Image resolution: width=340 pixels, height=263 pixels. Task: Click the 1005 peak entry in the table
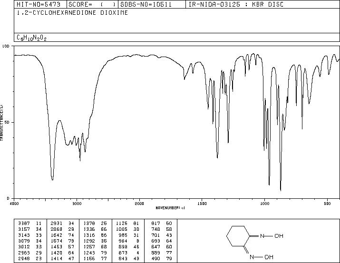(x=127, y=229)
